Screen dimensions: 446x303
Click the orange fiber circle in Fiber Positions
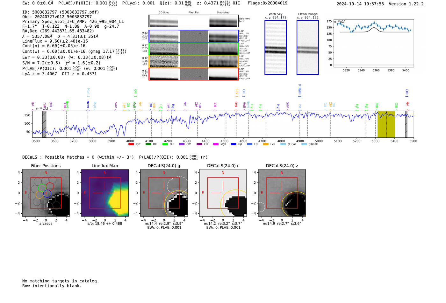[40, 195]
